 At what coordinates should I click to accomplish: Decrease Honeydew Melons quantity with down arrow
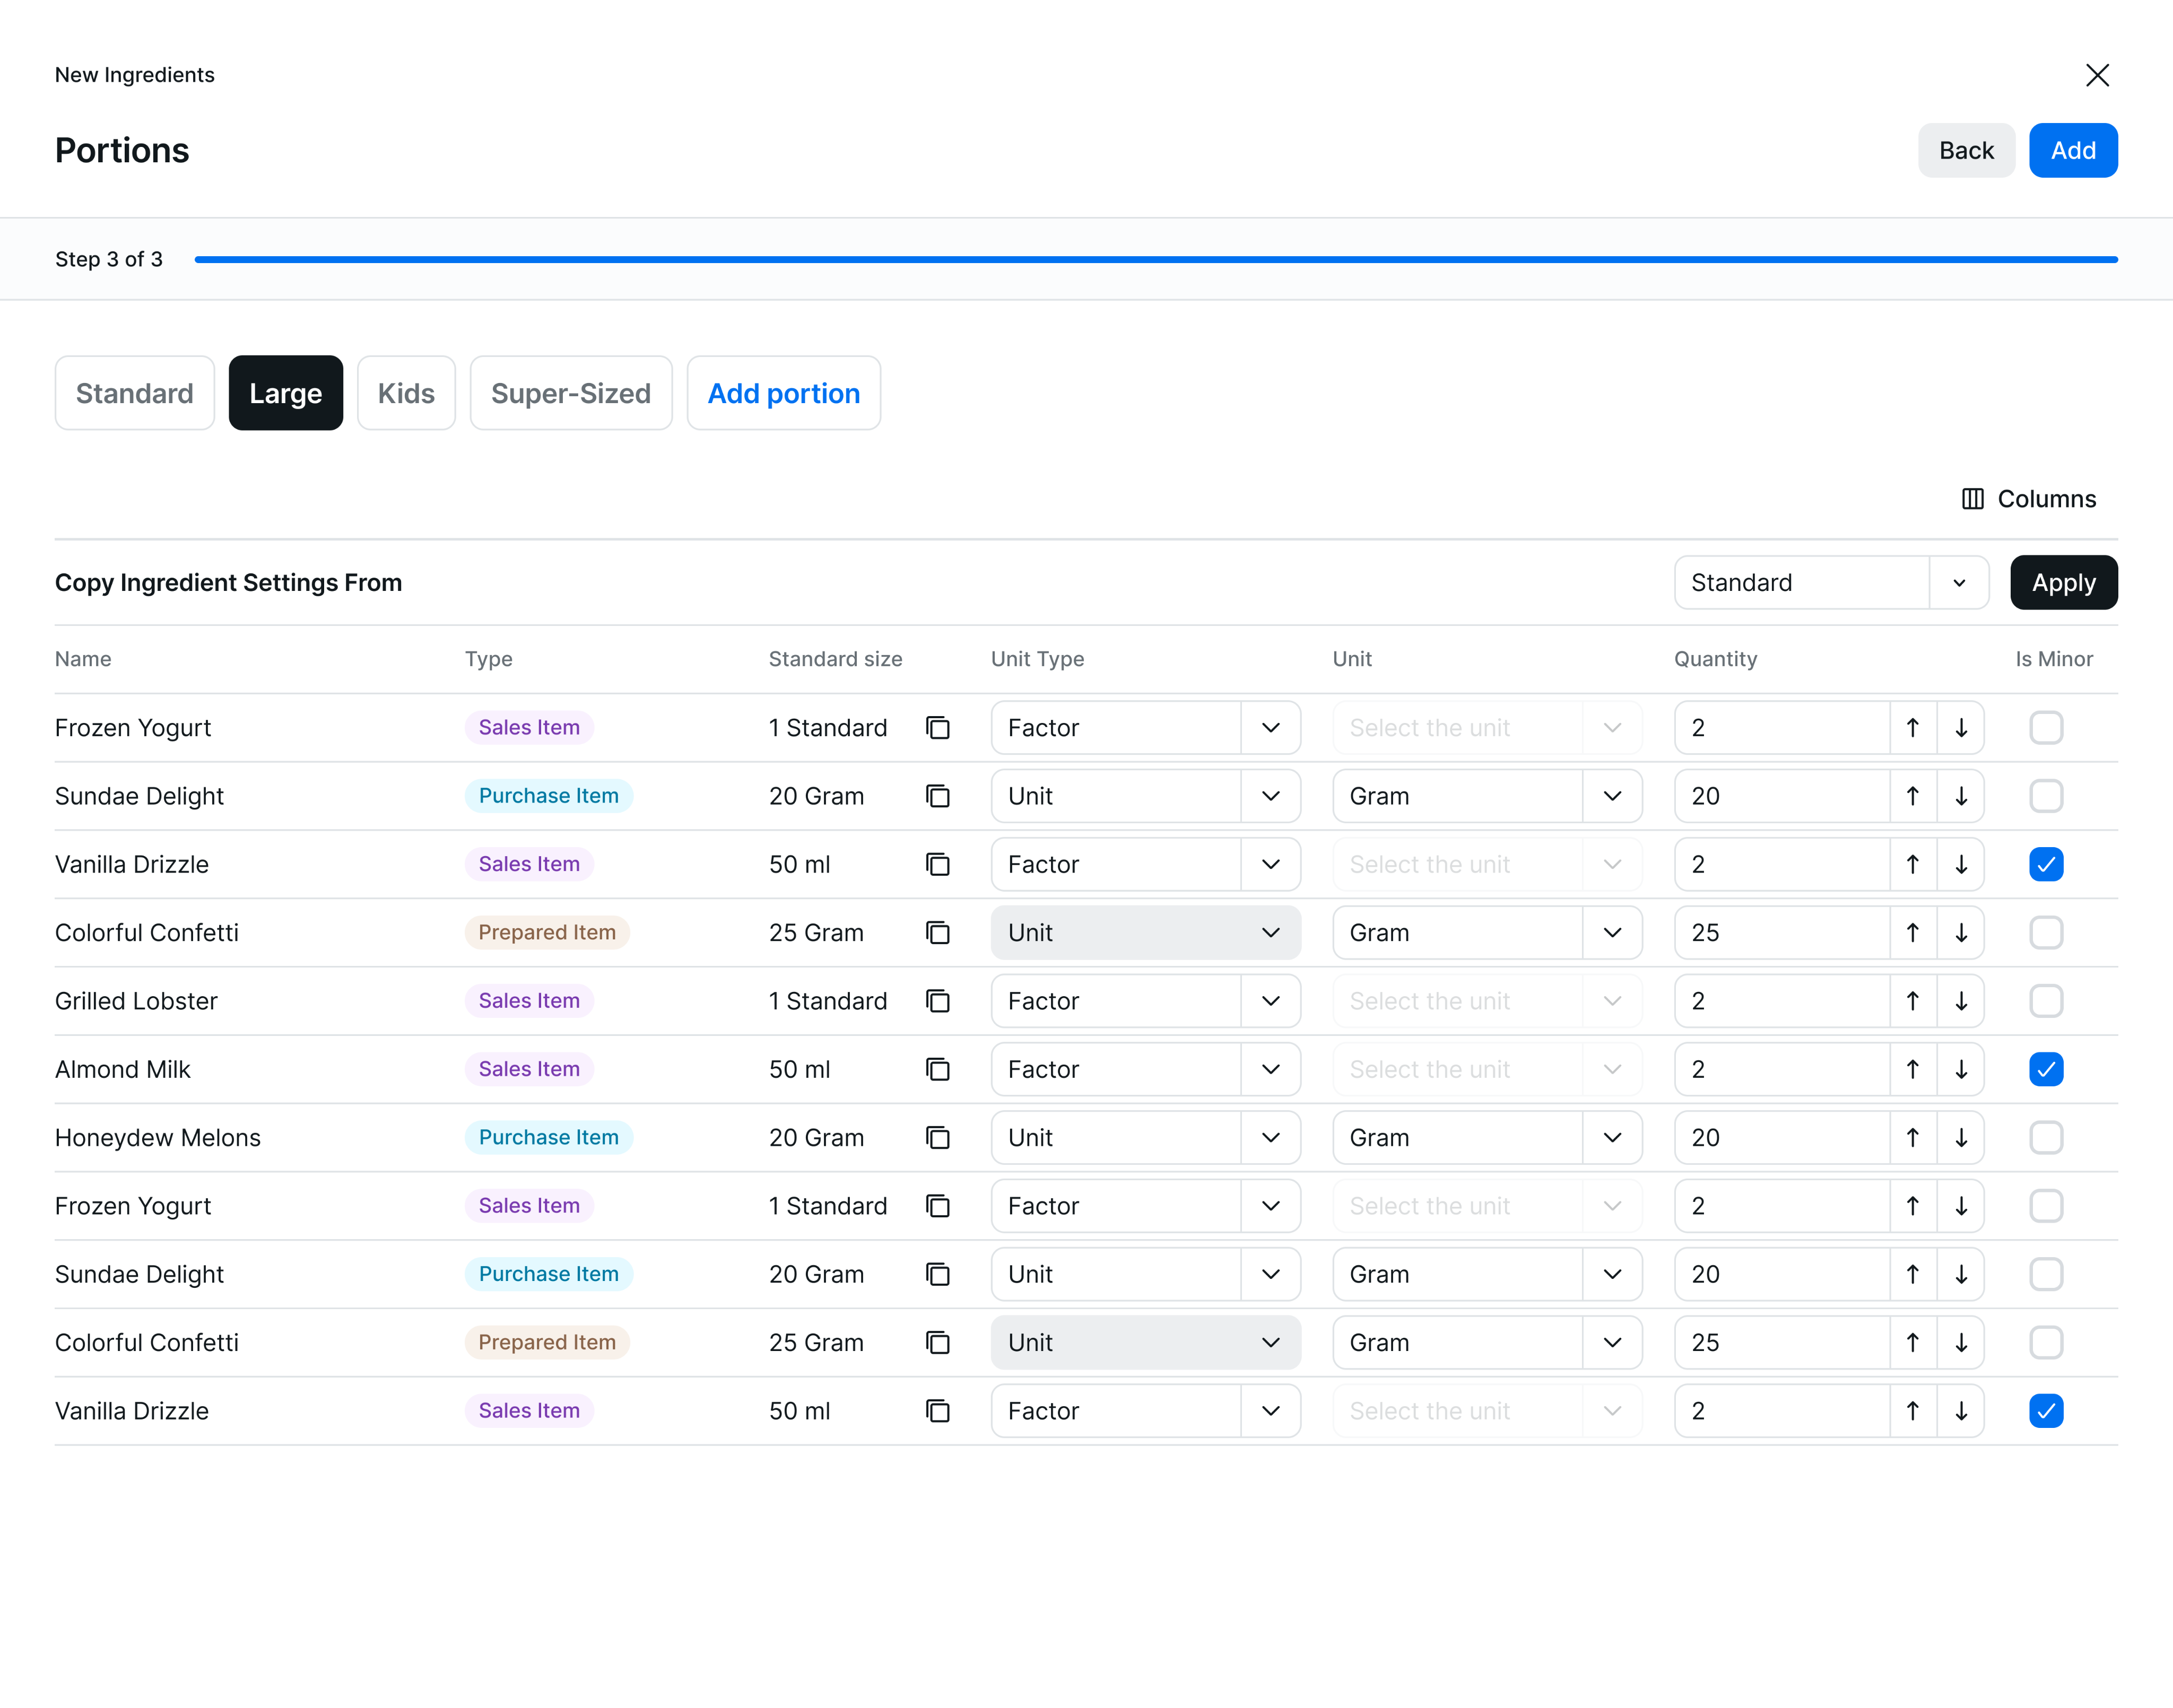(x=1961, y=1138)
